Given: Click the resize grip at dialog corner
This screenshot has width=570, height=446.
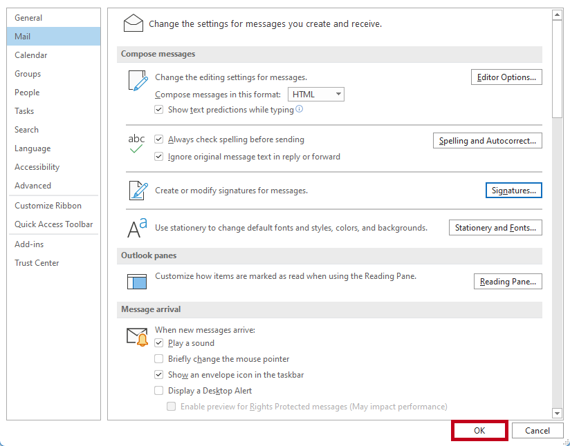Looking at the screenshot, I should tap(566, 442).
